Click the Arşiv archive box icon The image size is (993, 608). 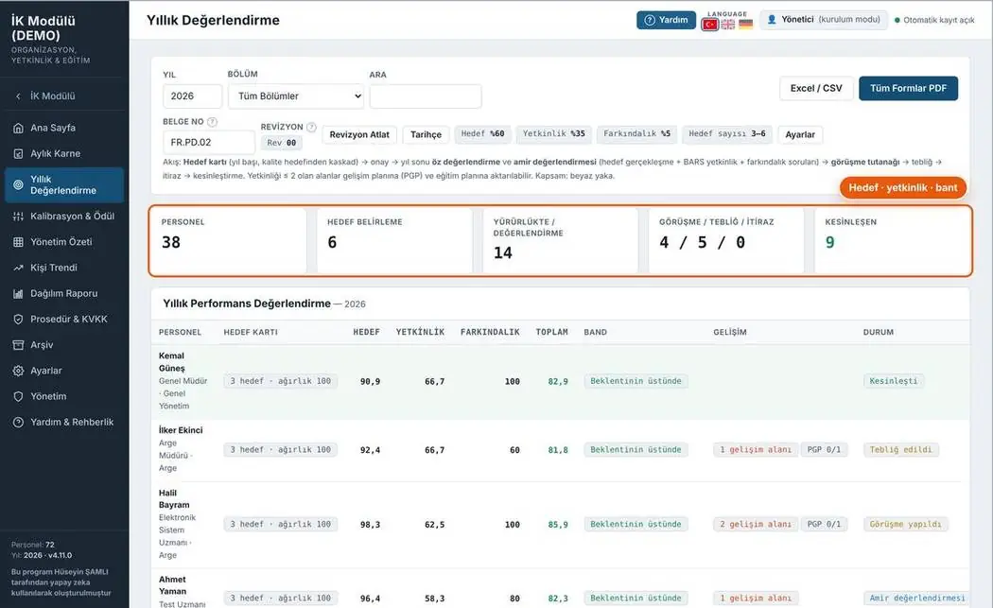[18, 345]
